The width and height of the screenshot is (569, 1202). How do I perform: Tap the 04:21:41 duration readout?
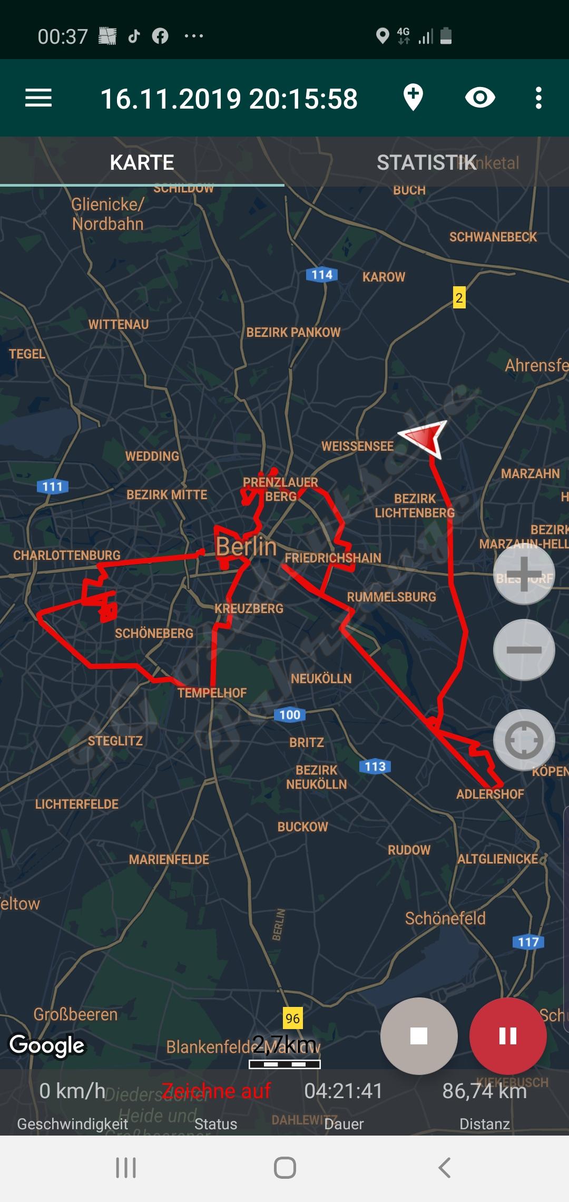(x=344, y=1091)
